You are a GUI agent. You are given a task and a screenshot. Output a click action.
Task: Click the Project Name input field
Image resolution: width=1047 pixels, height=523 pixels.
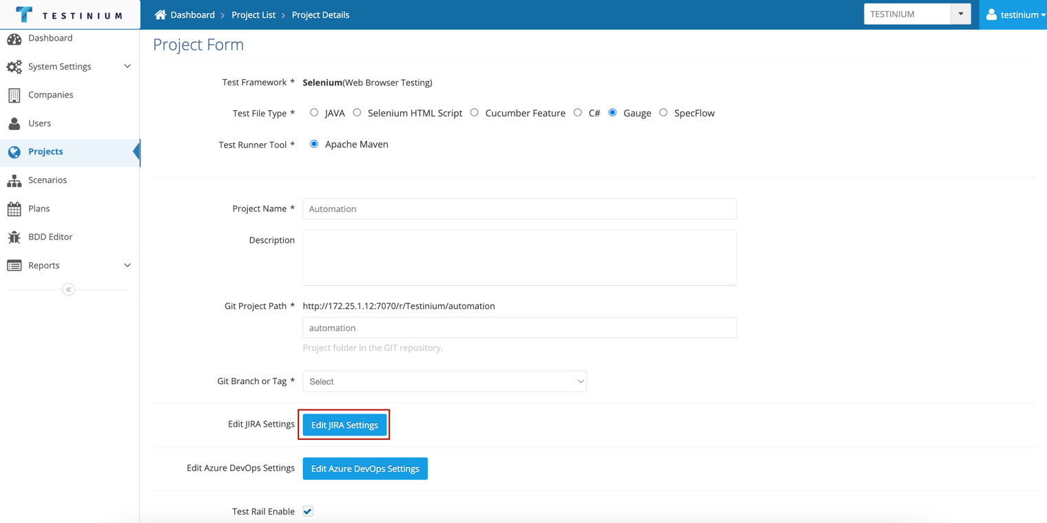click(x=519, y=209)
